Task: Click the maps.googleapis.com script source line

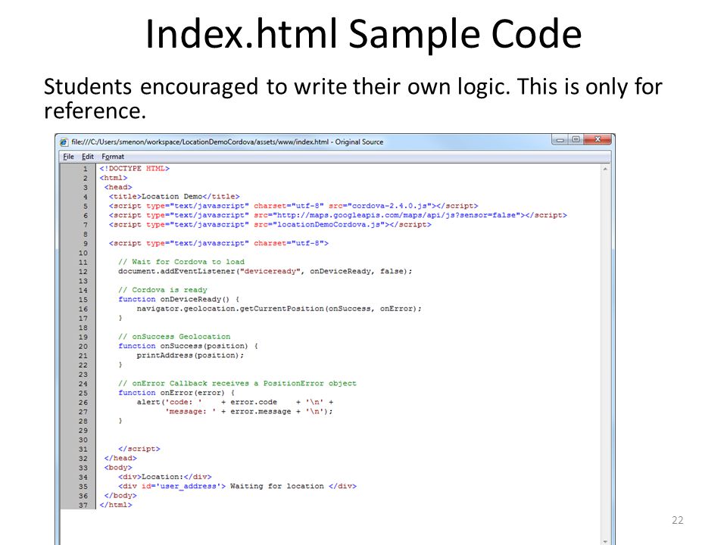Action: [x=338, y=215]
